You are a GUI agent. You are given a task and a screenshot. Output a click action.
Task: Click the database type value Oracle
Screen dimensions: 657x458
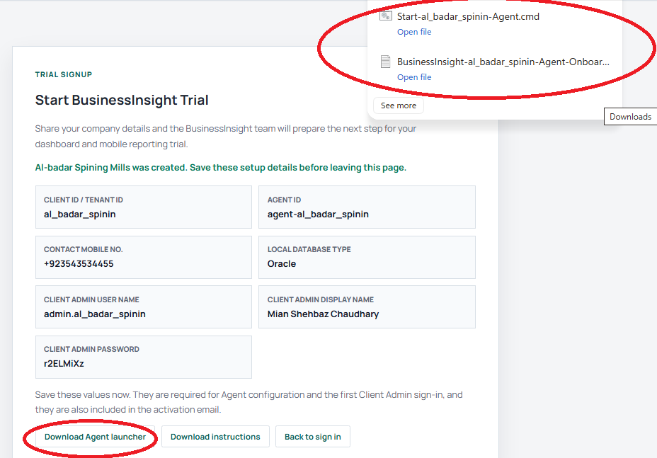pos(282,263)
